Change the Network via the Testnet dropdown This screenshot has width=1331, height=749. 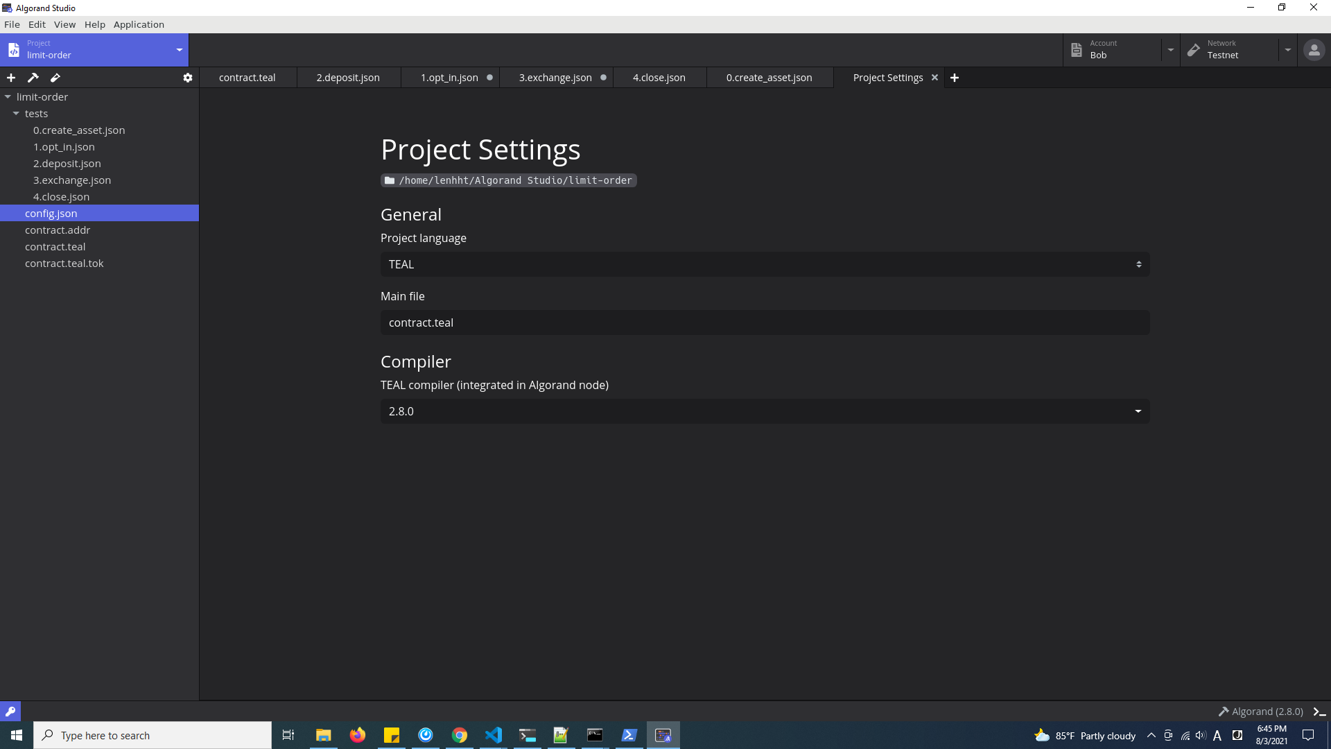(x=1288, y=50)
